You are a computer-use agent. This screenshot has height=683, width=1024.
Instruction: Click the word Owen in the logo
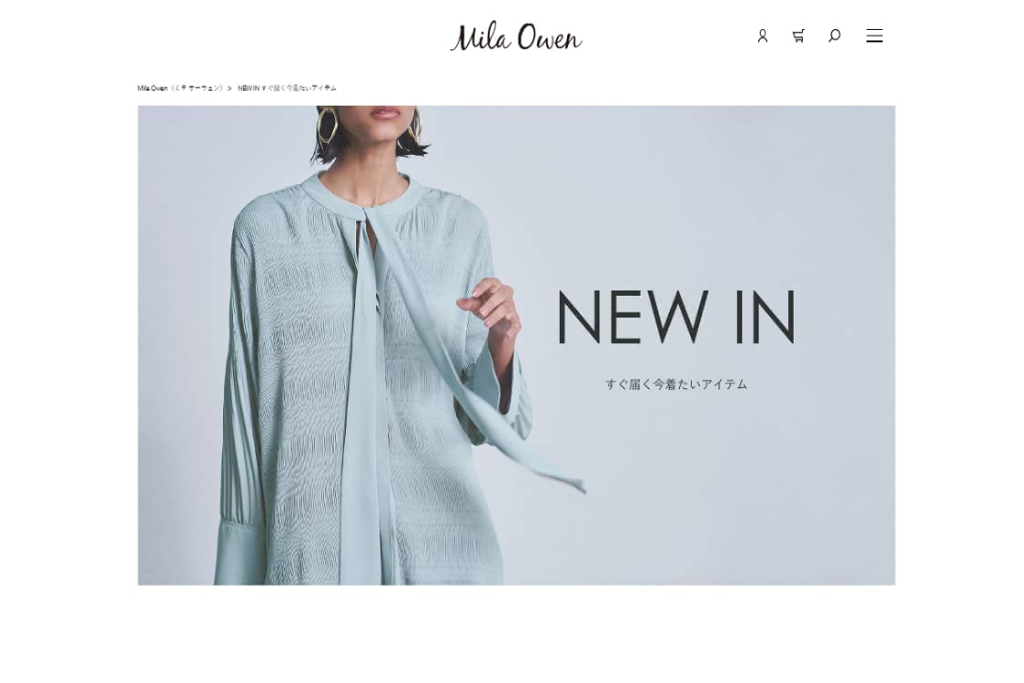tap(549, 38)
